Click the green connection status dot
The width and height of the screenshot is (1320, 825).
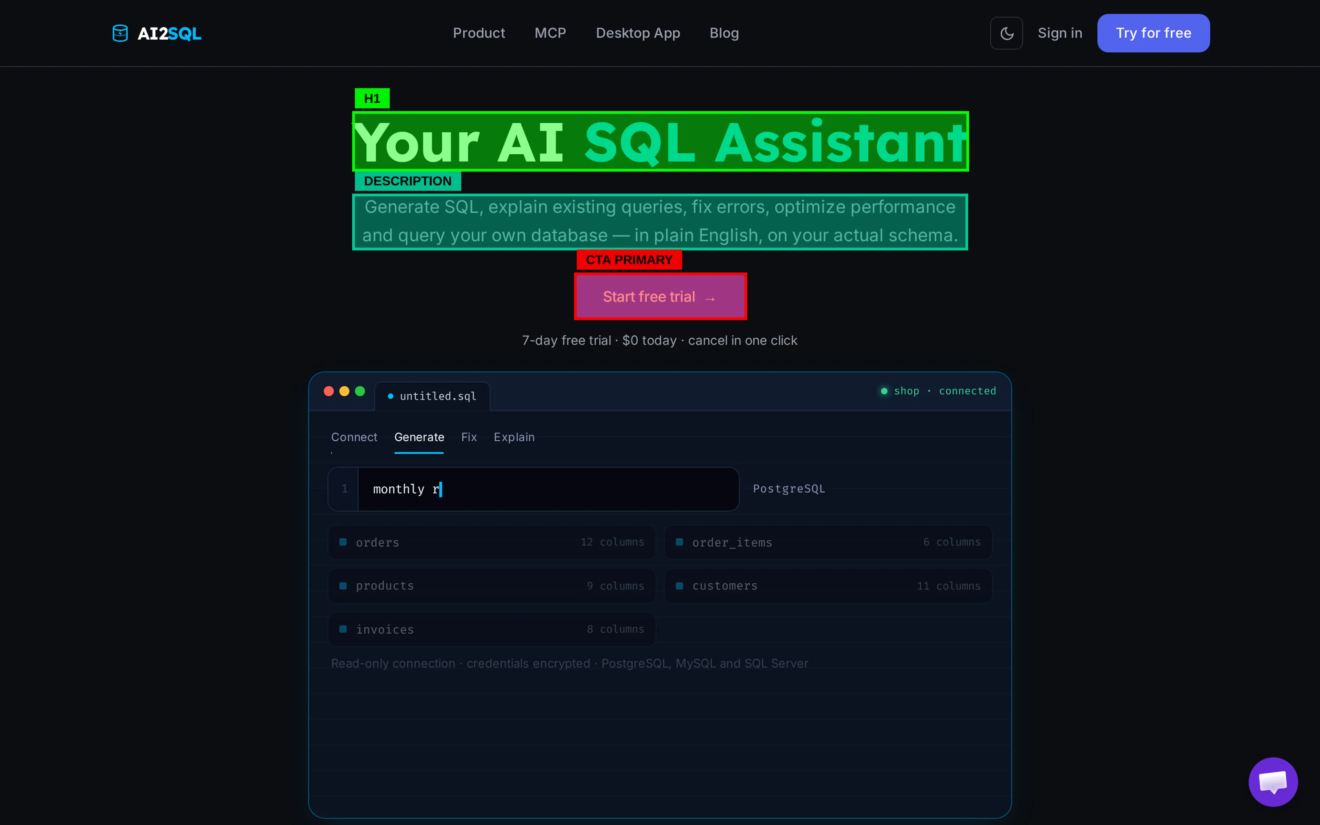[884, 391]
